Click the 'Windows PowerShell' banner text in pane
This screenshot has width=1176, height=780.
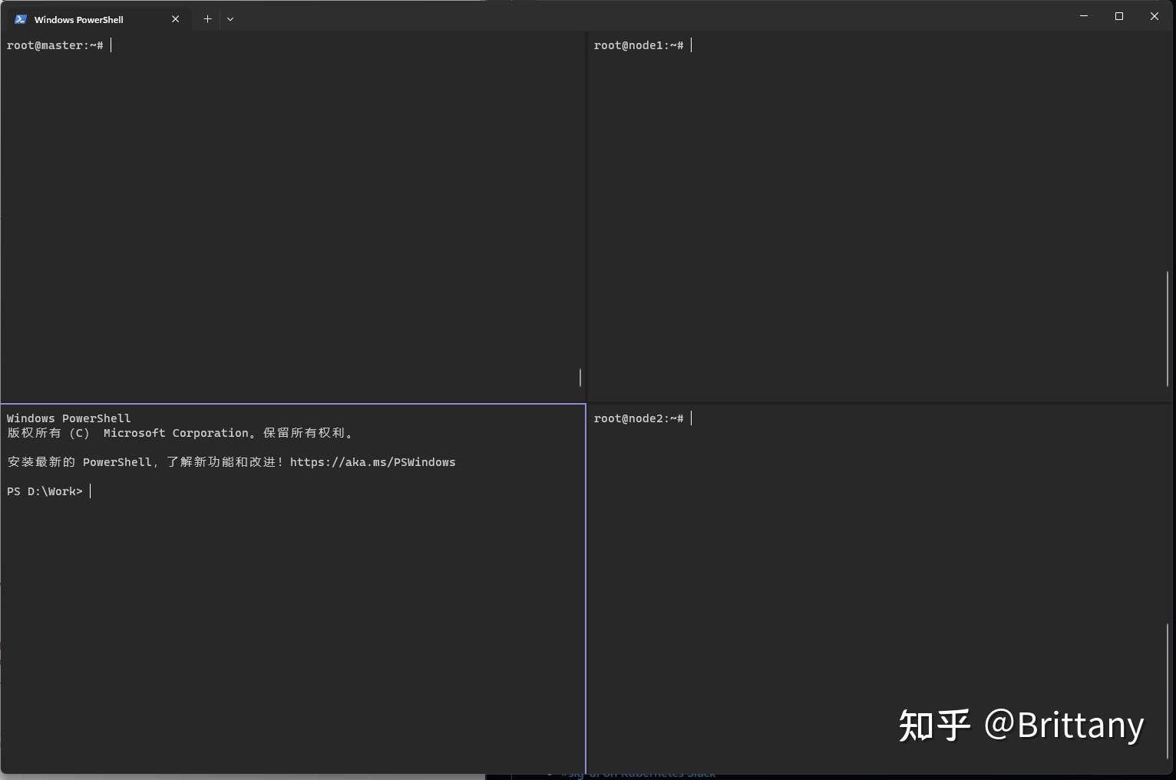[x=69, y=418]
